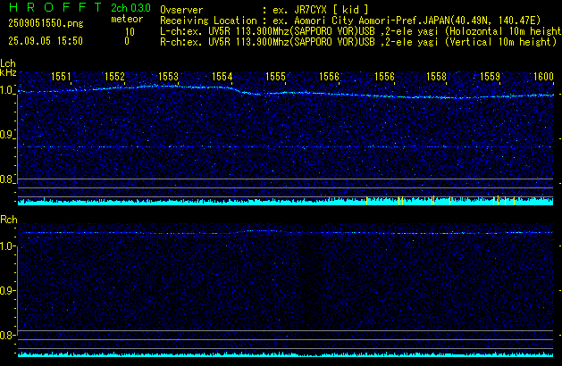Click the Rch 1.0 frequency axis label
This screenshot has height=366, width=562.
pyautogui.click(x=6, y=246)
